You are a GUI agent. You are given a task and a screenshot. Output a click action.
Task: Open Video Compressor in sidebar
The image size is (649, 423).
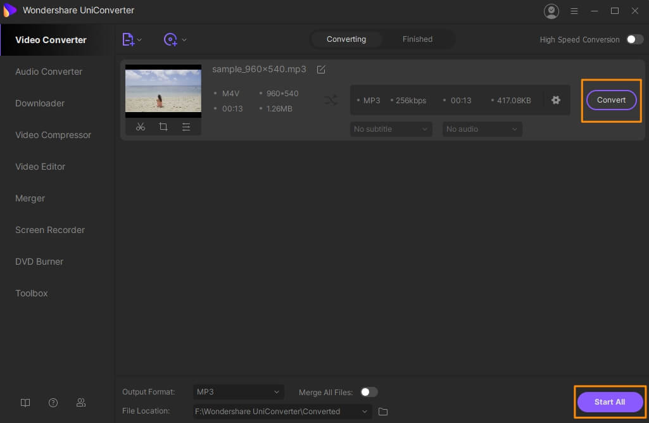(53, 135)
